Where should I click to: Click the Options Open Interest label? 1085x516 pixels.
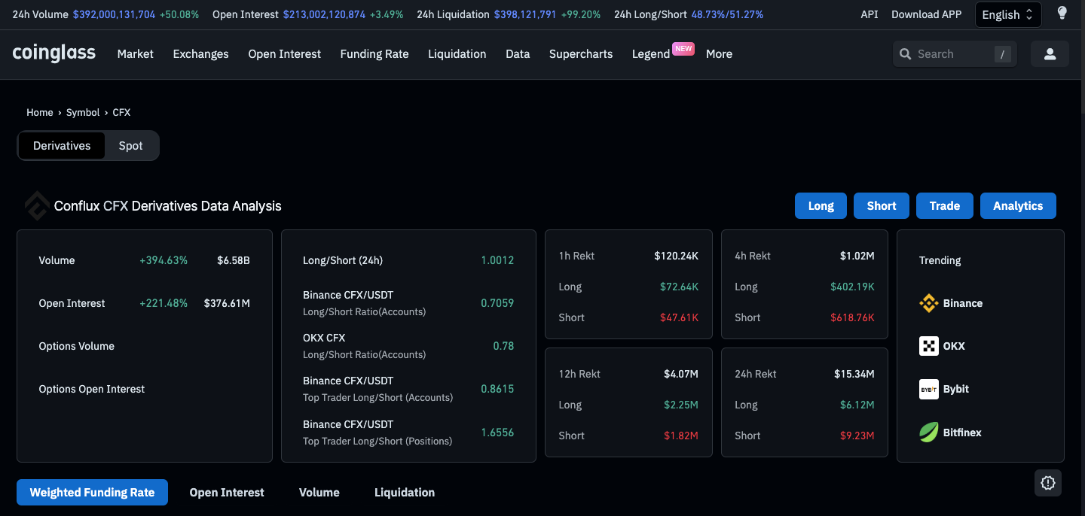pos(92,389)
